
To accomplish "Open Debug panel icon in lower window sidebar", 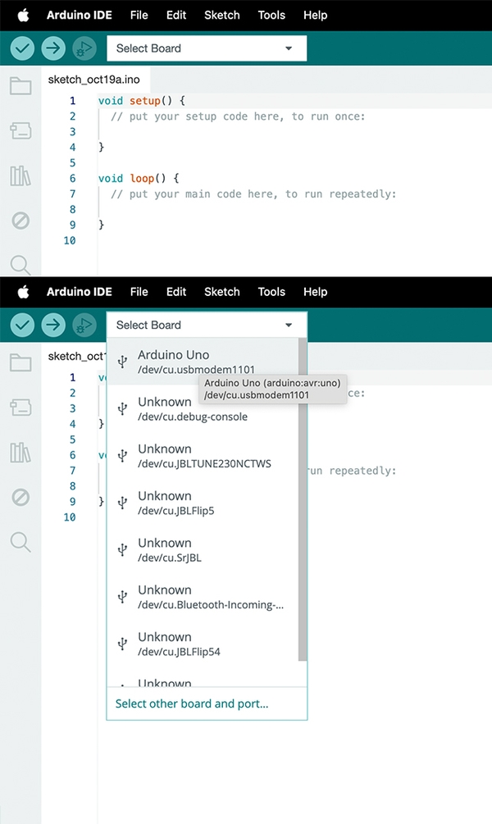I will [20, 497].
